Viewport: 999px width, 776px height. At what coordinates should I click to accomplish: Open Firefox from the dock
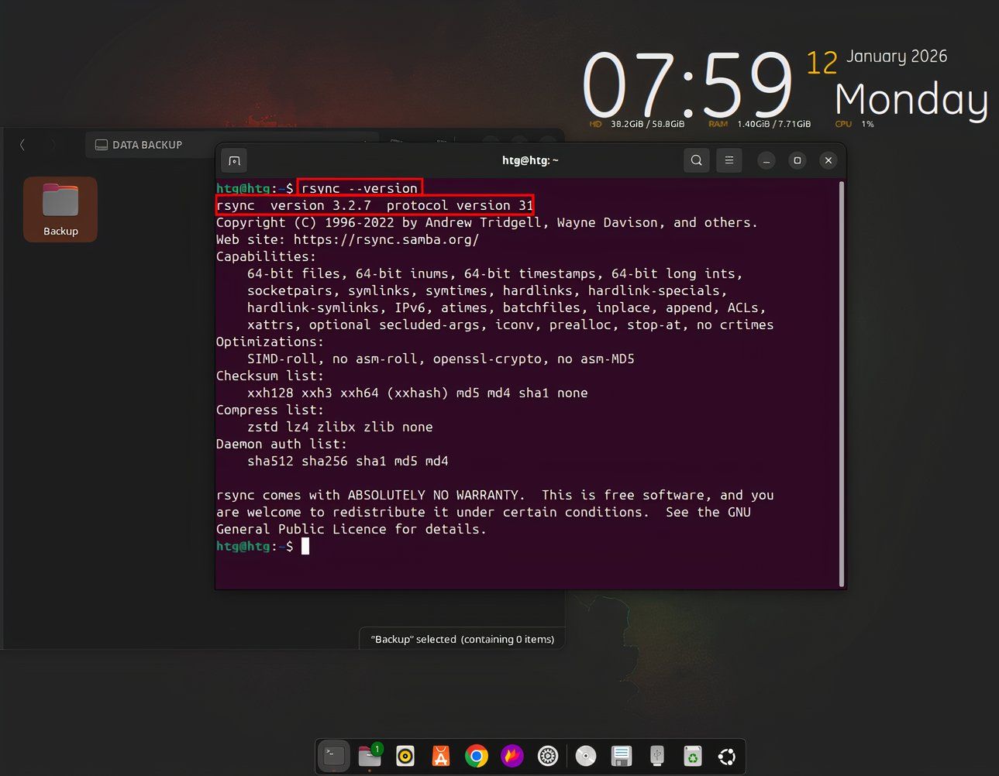pos(512,755)
